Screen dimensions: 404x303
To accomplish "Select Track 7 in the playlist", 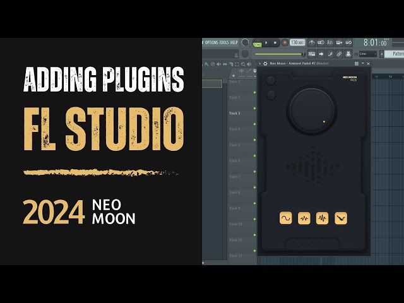I will (x=234, y=177).
